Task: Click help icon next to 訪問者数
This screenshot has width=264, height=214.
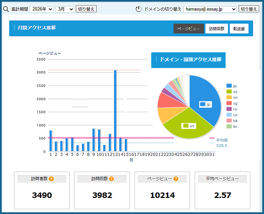Action: point(51,178)
